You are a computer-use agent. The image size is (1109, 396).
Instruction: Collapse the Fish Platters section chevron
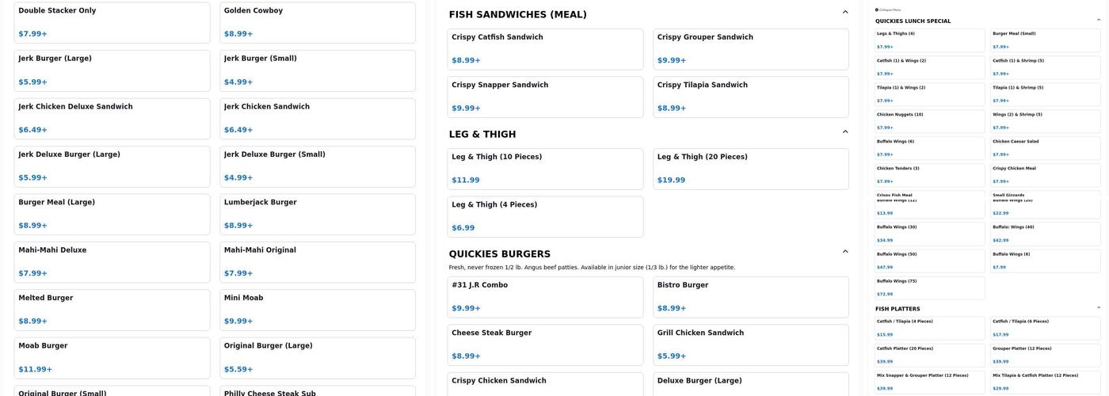1099,308
